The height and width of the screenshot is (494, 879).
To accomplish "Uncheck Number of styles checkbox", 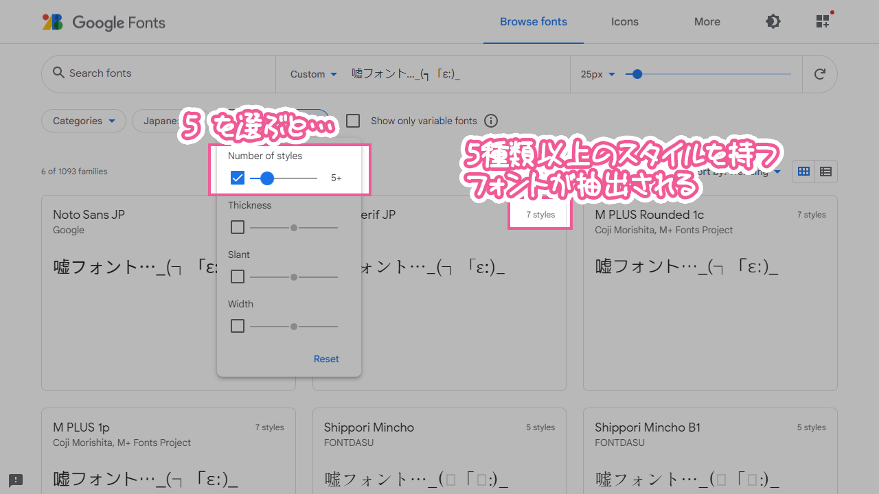I will [x=238, y=178].
